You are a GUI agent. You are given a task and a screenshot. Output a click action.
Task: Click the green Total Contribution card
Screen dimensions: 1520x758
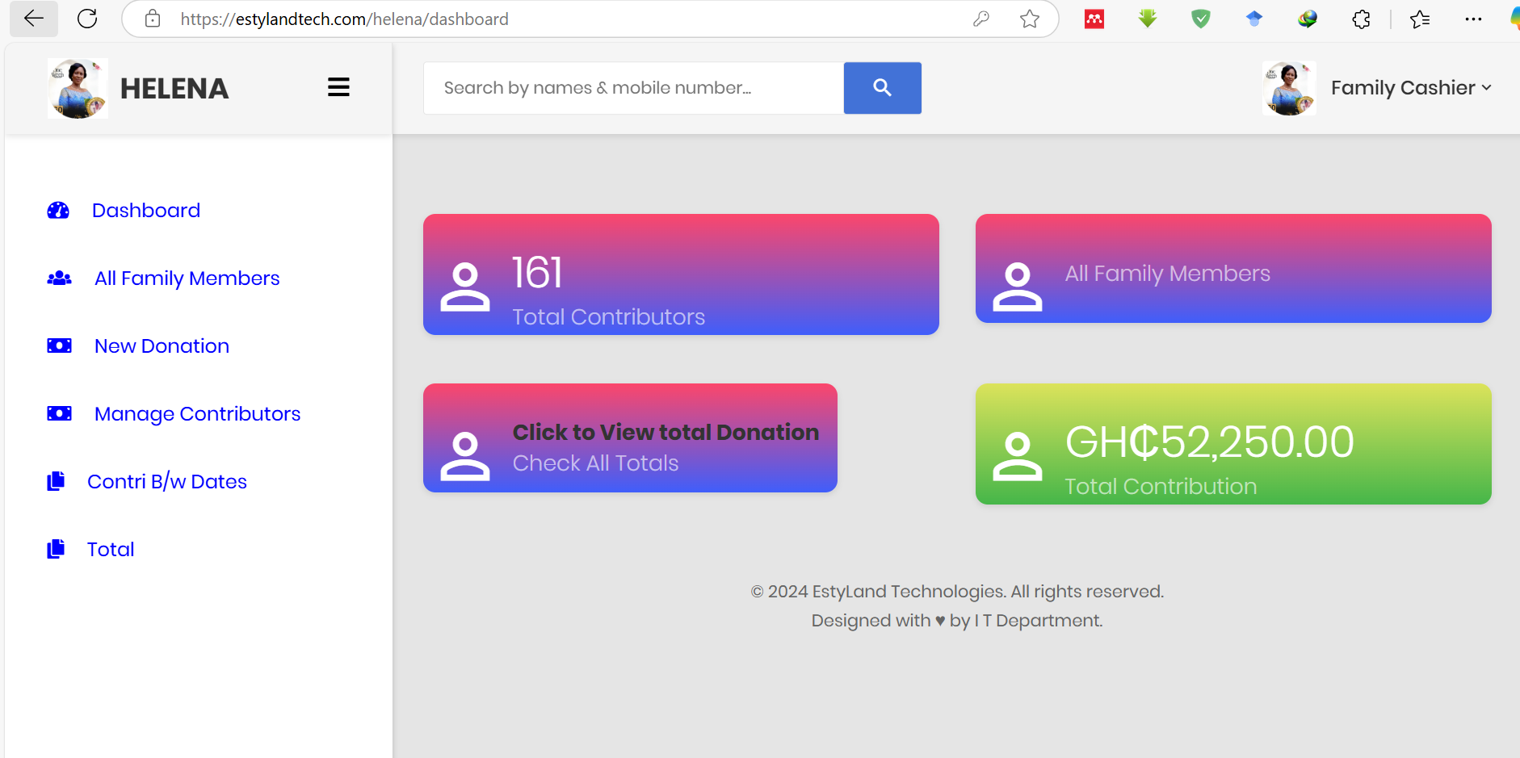pyautogui.click(x=1233, y=444)
